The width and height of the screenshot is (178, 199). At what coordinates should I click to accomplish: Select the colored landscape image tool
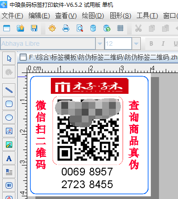(9, 145)
